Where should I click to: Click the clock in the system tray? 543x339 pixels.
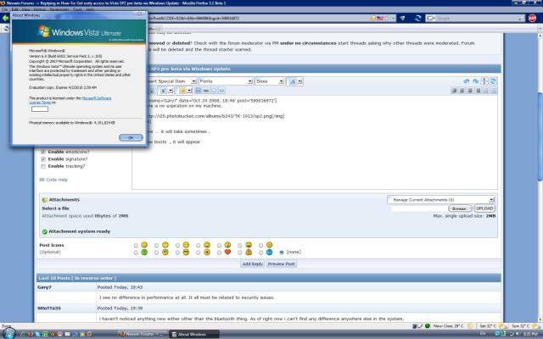(x=530, y=334)
